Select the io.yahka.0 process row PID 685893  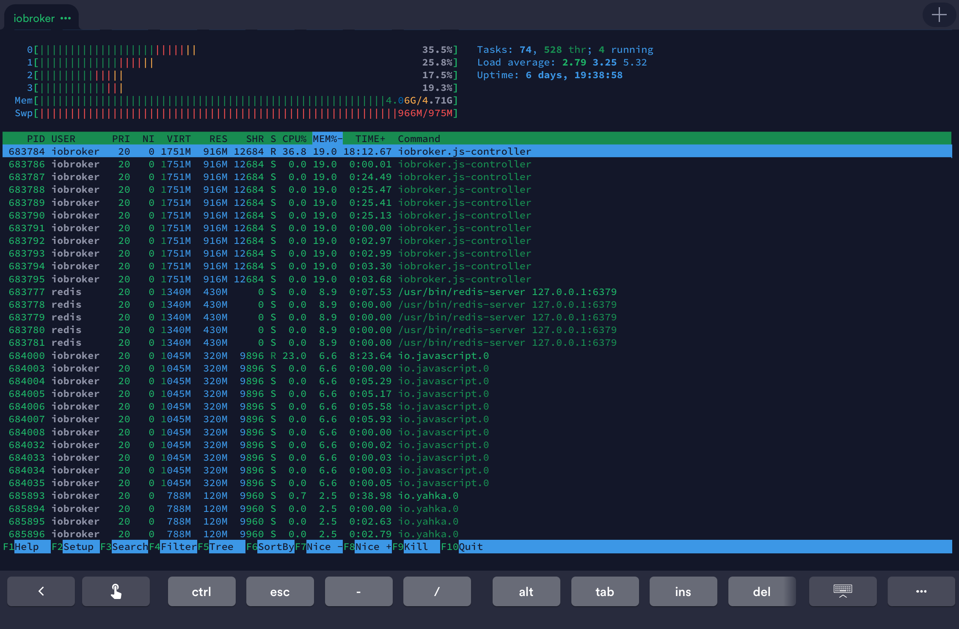[x=254, y=495]
